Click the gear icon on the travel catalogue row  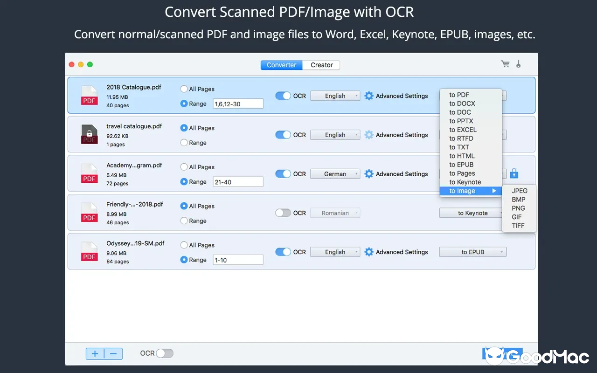pos(368,135)
